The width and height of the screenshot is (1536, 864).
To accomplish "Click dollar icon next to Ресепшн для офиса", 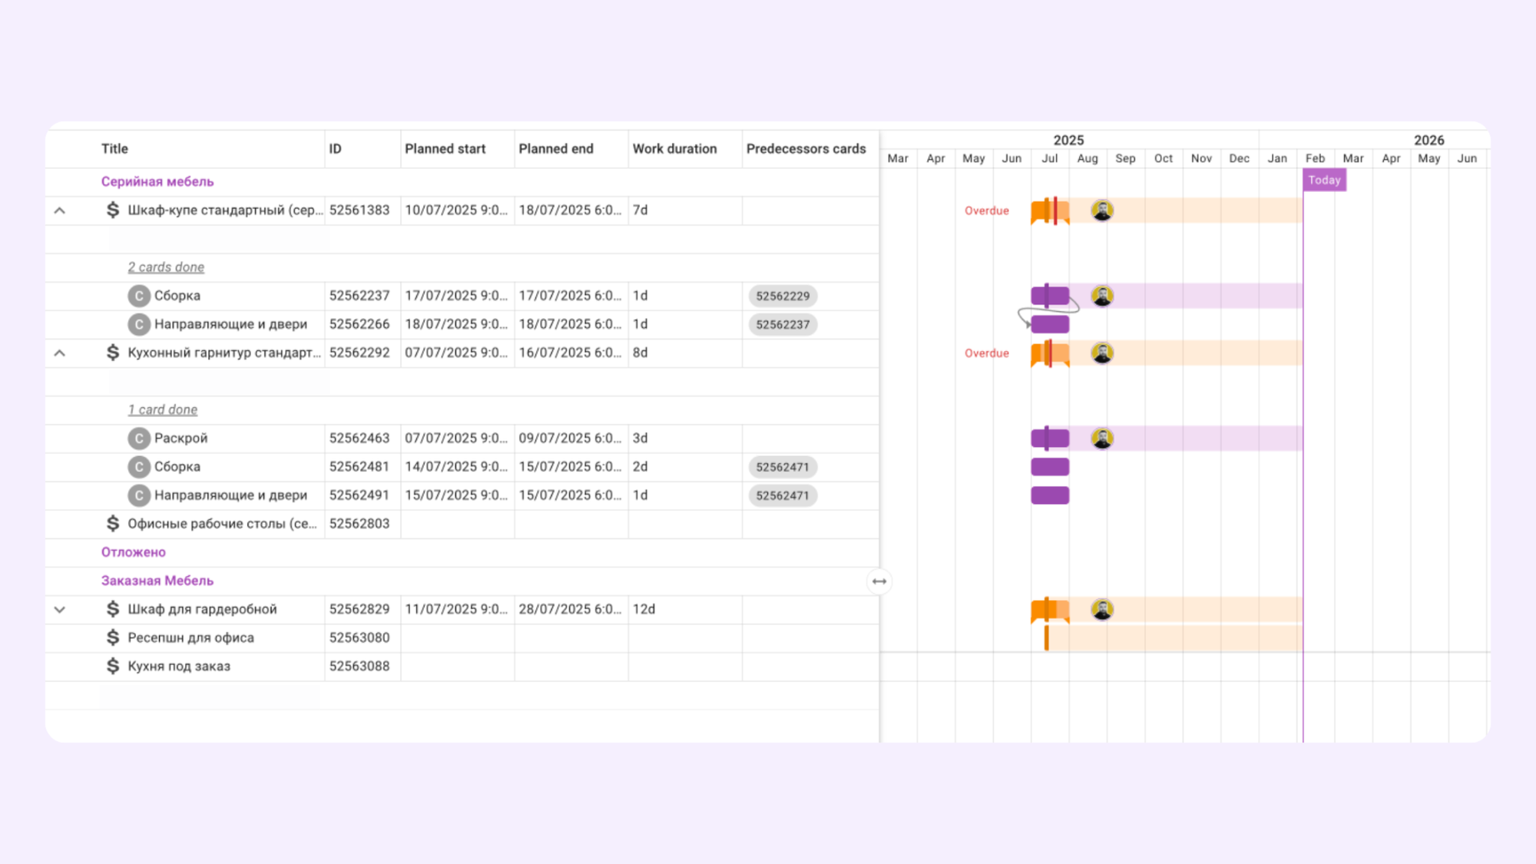I will click(x=113, y=637).
